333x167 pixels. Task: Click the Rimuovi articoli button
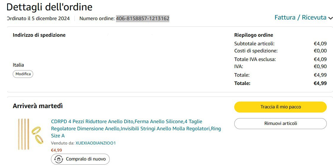[280, 123]
